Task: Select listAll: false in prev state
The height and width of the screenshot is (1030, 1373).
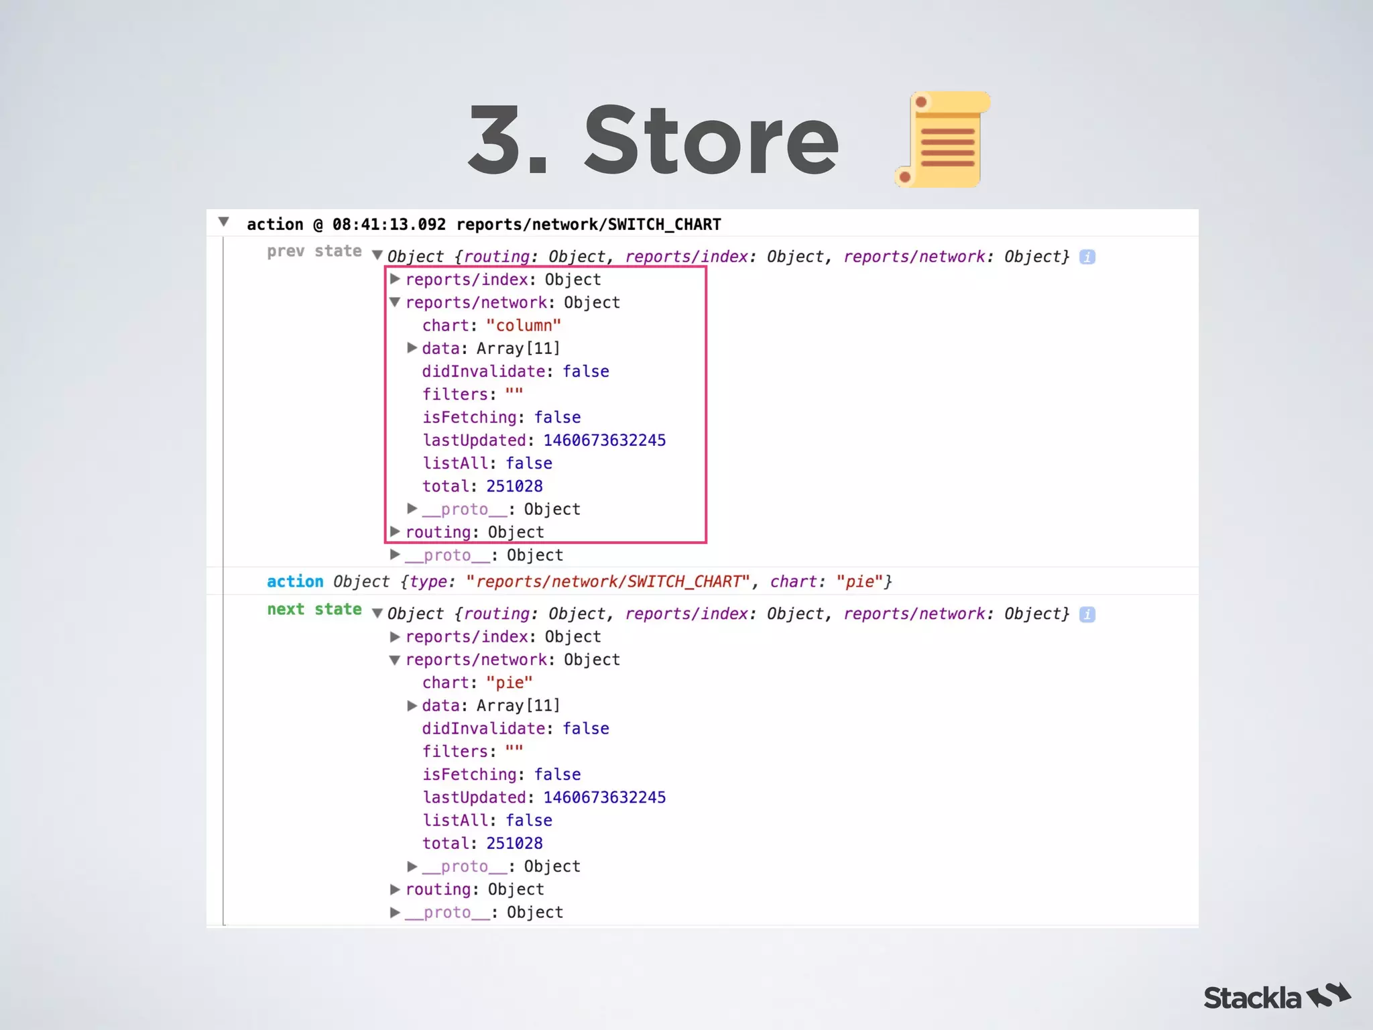Action: click(487, 463)
